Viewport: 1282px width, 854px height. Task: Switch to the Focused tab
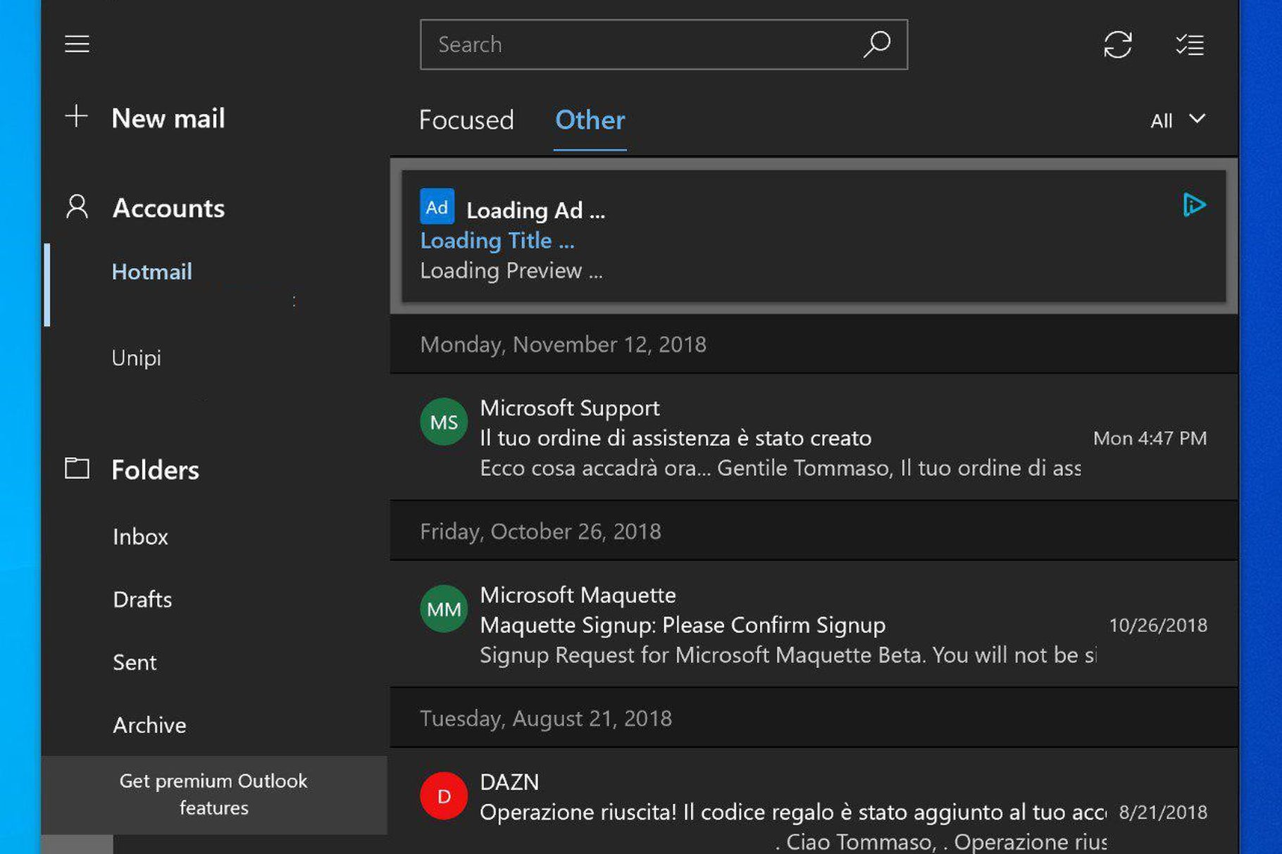coord(466,120)
